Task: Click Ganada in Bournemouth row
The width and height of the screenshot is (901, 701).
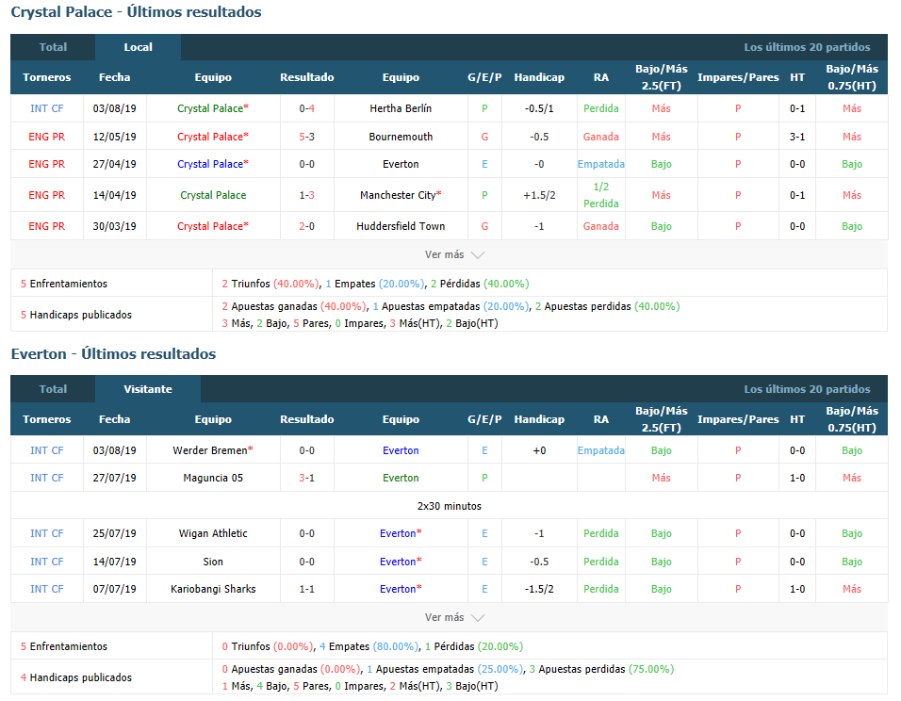Action: click(x=601, y=137)
